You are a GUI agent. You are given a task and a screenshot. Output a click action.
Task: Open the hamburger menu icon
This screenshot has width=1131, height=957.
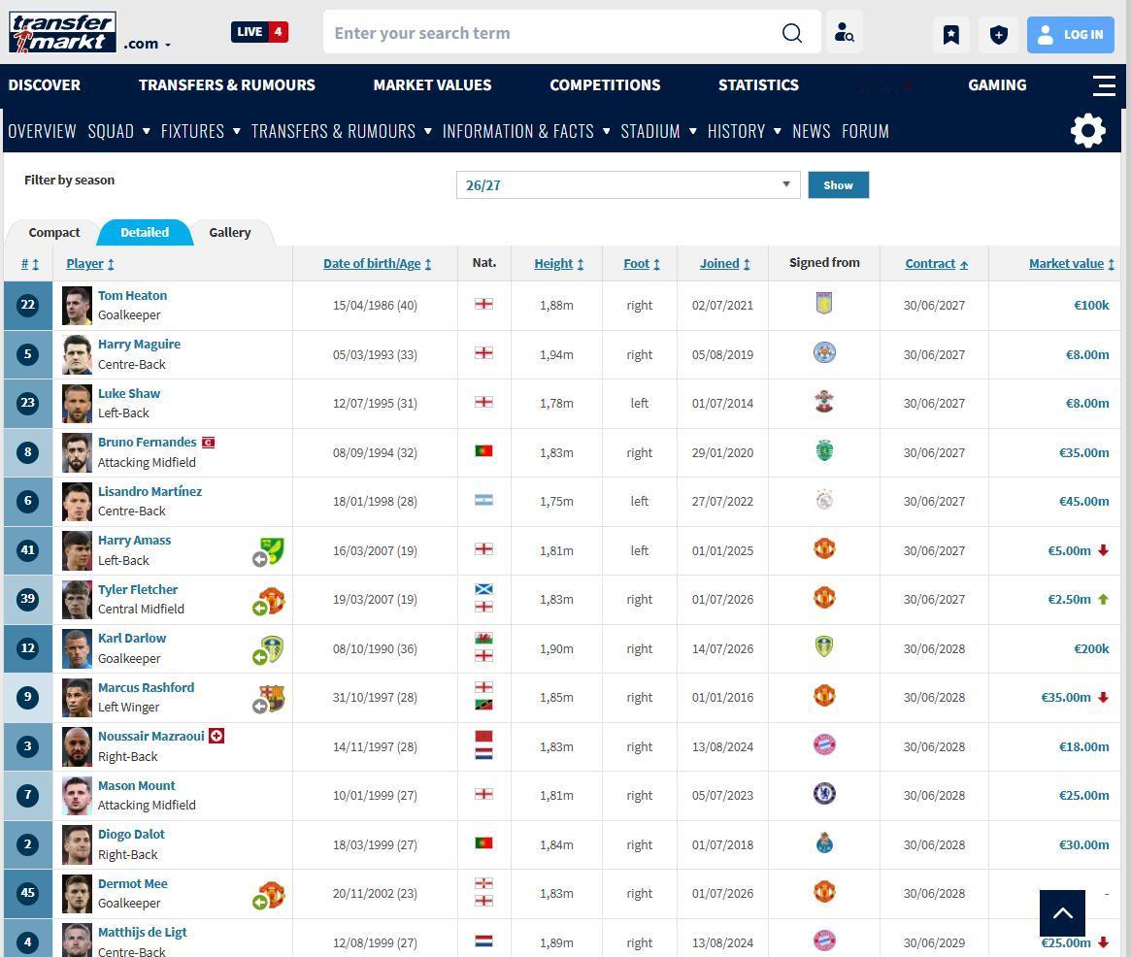1104,85
